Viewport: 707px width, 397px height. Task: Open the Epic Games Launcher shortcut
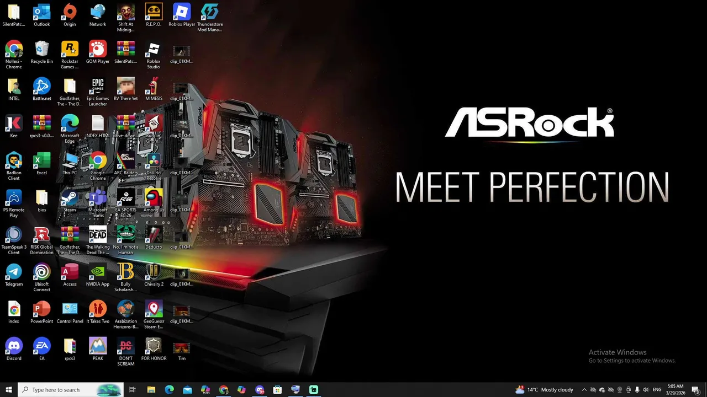click(98, 92)
